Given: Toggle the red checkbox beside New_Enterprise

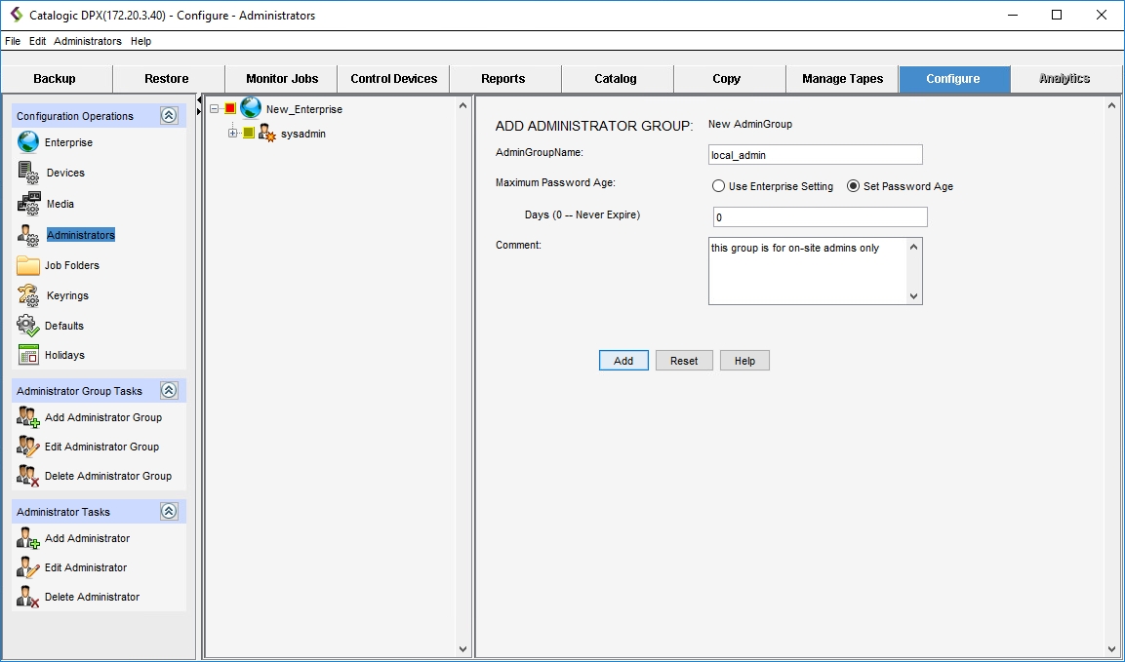Looking at the screenshot, I should click(230, 109).
